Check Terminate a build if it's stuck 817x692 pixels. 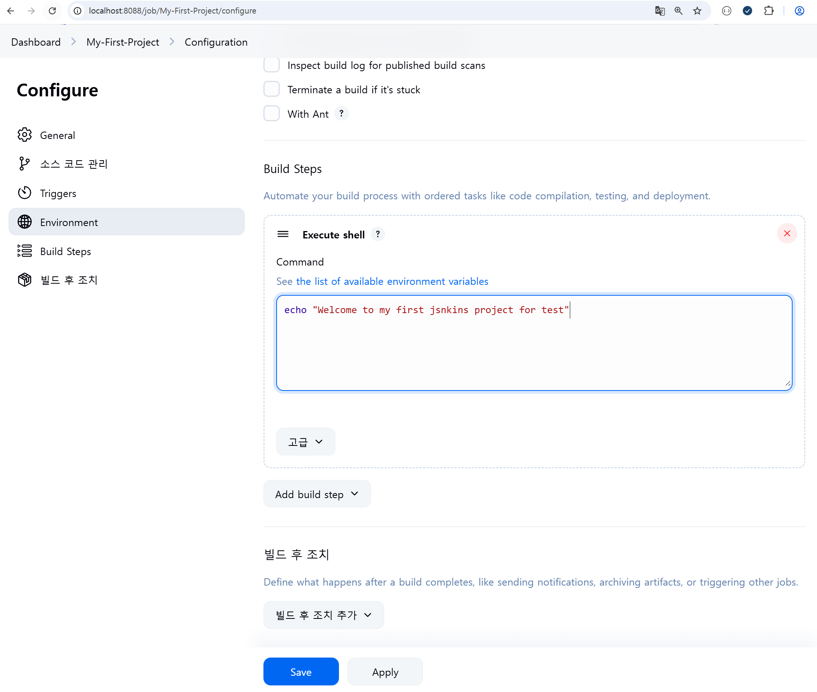point(271,89)
